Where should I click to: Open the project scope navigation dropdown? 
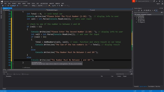coord(24,10)
